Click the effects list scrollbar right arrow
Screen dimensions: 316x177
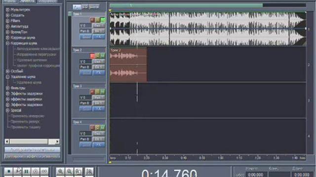coord(57,142)
